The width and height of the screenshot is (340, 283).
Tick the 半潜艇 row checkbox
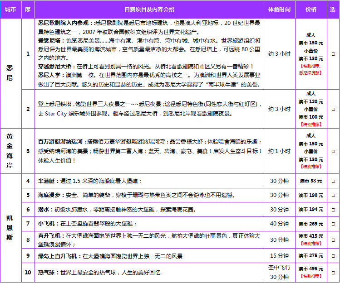point(333,181)
